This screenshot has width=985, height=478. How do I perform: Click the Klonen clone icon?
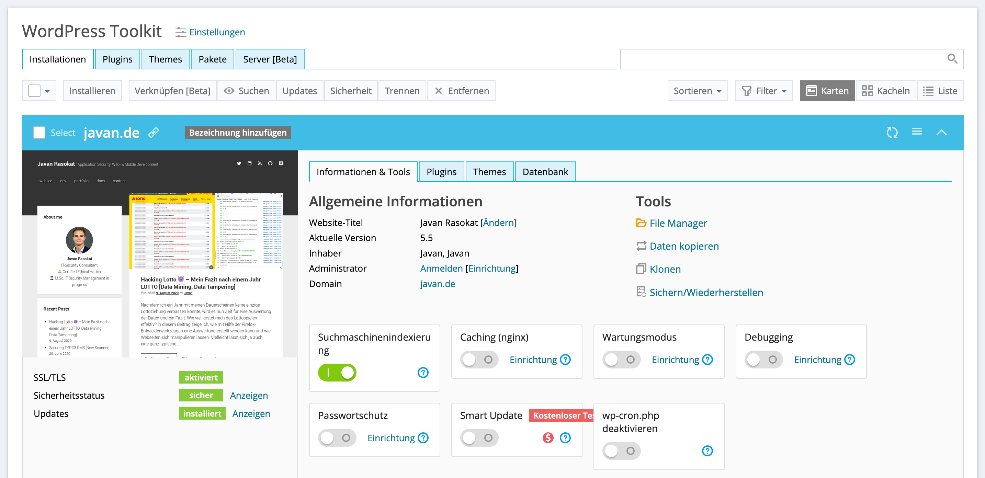[641, 269]
